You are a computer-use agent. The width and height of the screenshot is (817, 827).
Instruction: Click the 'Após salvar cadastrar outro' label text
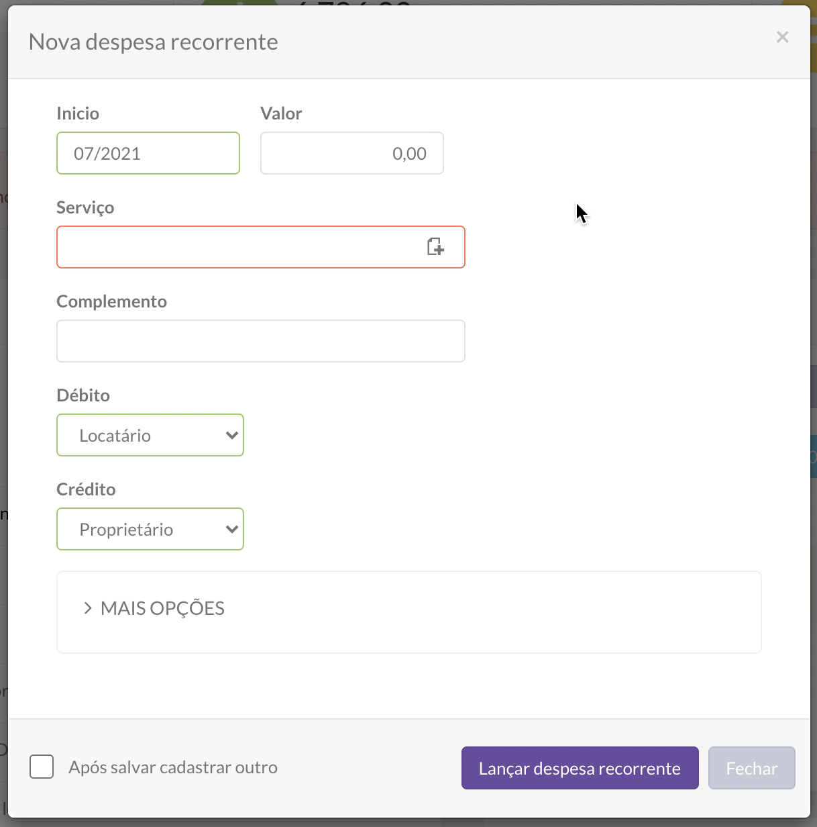173,767
